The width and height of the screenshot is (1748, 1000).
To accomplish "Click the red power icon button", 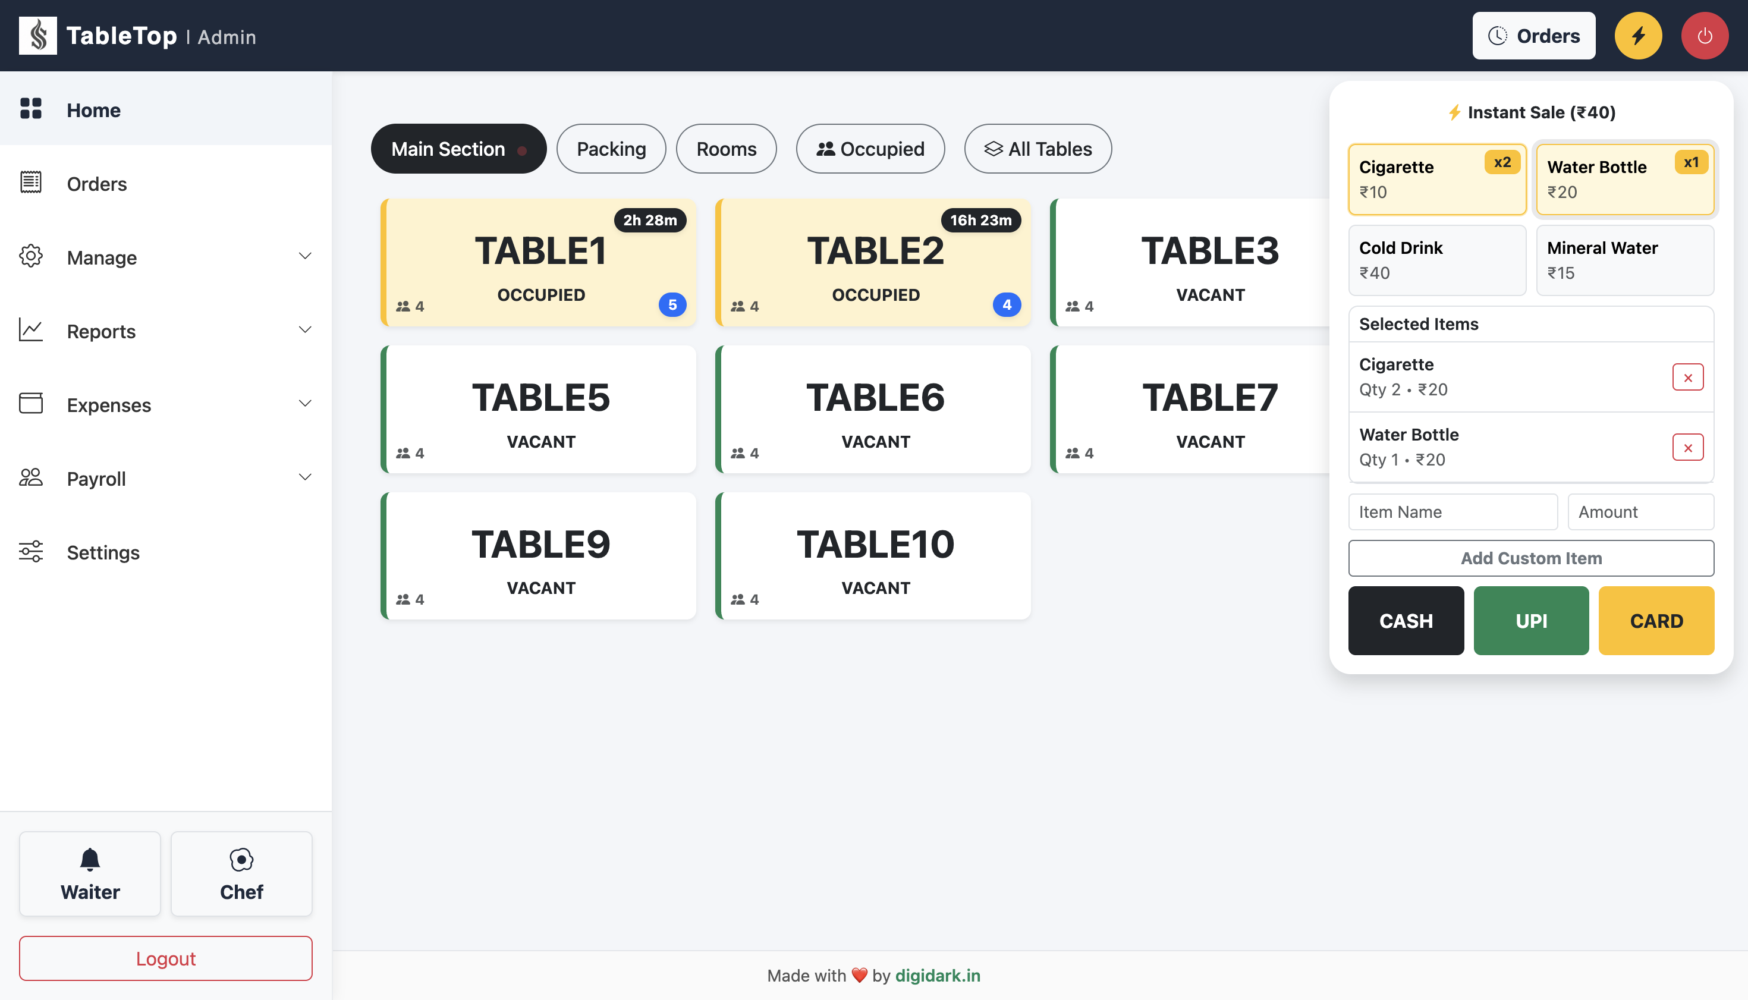I will (1704, 36).
